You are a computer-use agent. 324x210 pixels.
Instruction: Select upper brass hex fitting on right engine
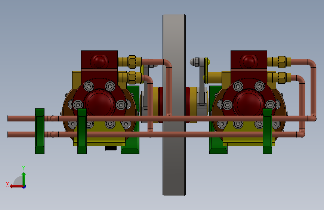click(282, 62)
